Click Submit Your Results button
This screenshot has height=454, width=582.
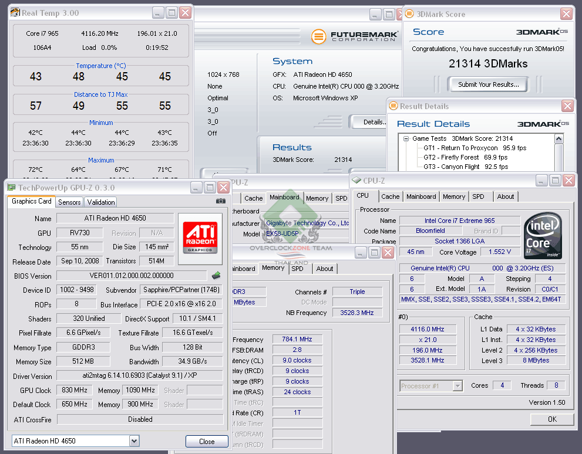pyautogui.click(x=489, y=84)
